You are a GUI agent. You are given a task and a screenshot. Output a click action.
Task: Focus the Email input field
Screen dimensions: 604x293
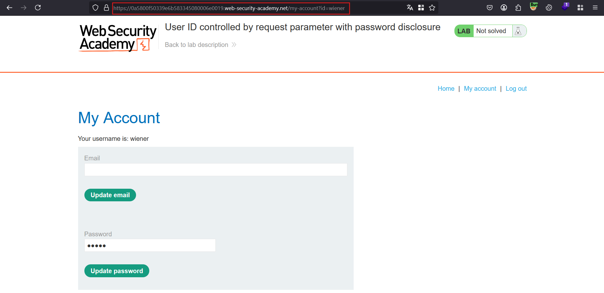[x=216, y=169]
